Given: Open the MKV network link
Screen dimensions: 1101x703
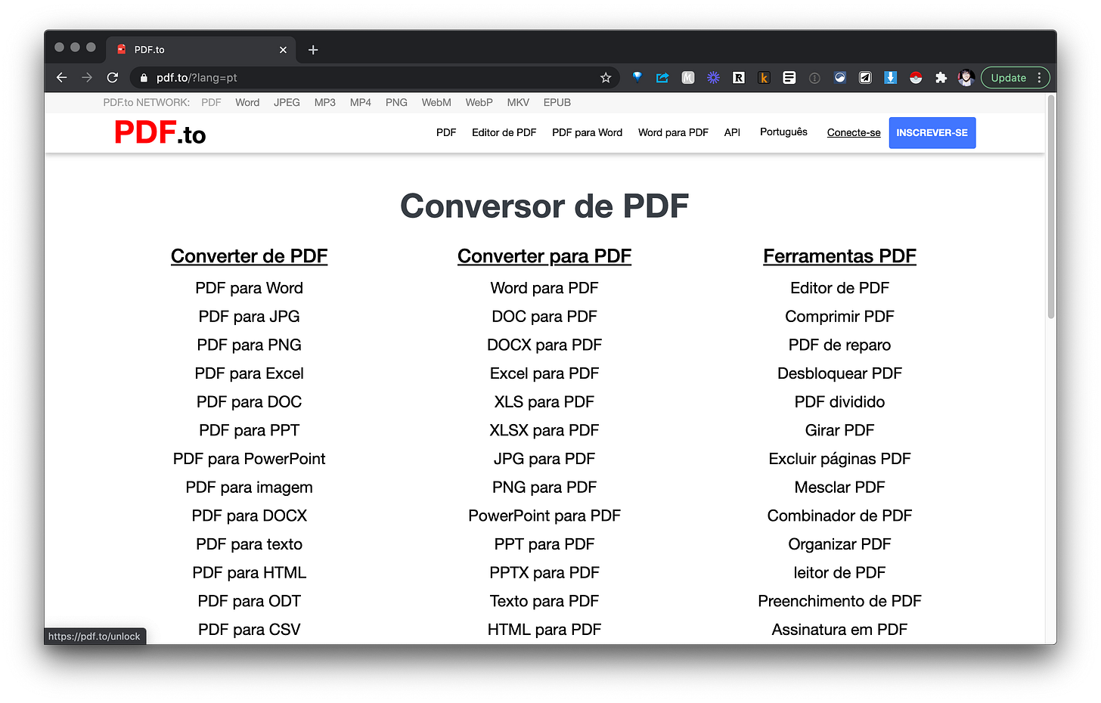Looking at the screenshot, I should [518, 102].
